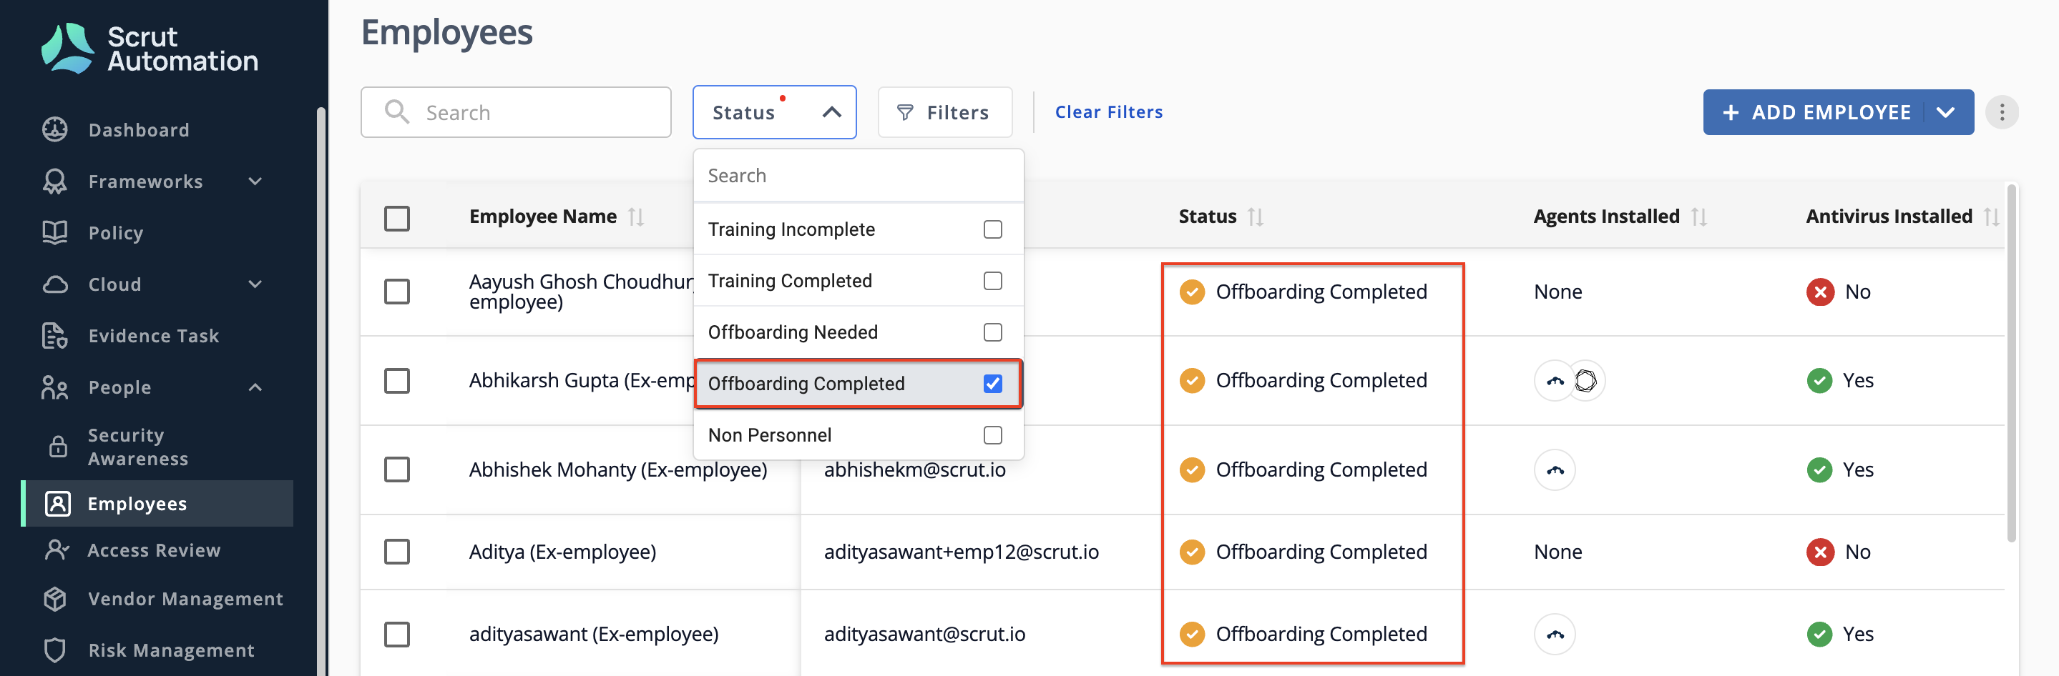Uncheck the Offboarding Completed checkbox
The width and height of the screenshot is (2059, 676).
pyautogui.click(x=992, y=384)
